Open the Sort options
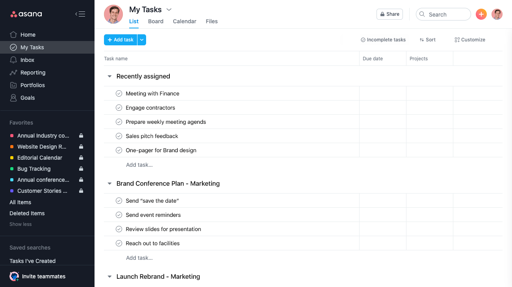This screenshot has width=512, height=287. coord(428,40)
